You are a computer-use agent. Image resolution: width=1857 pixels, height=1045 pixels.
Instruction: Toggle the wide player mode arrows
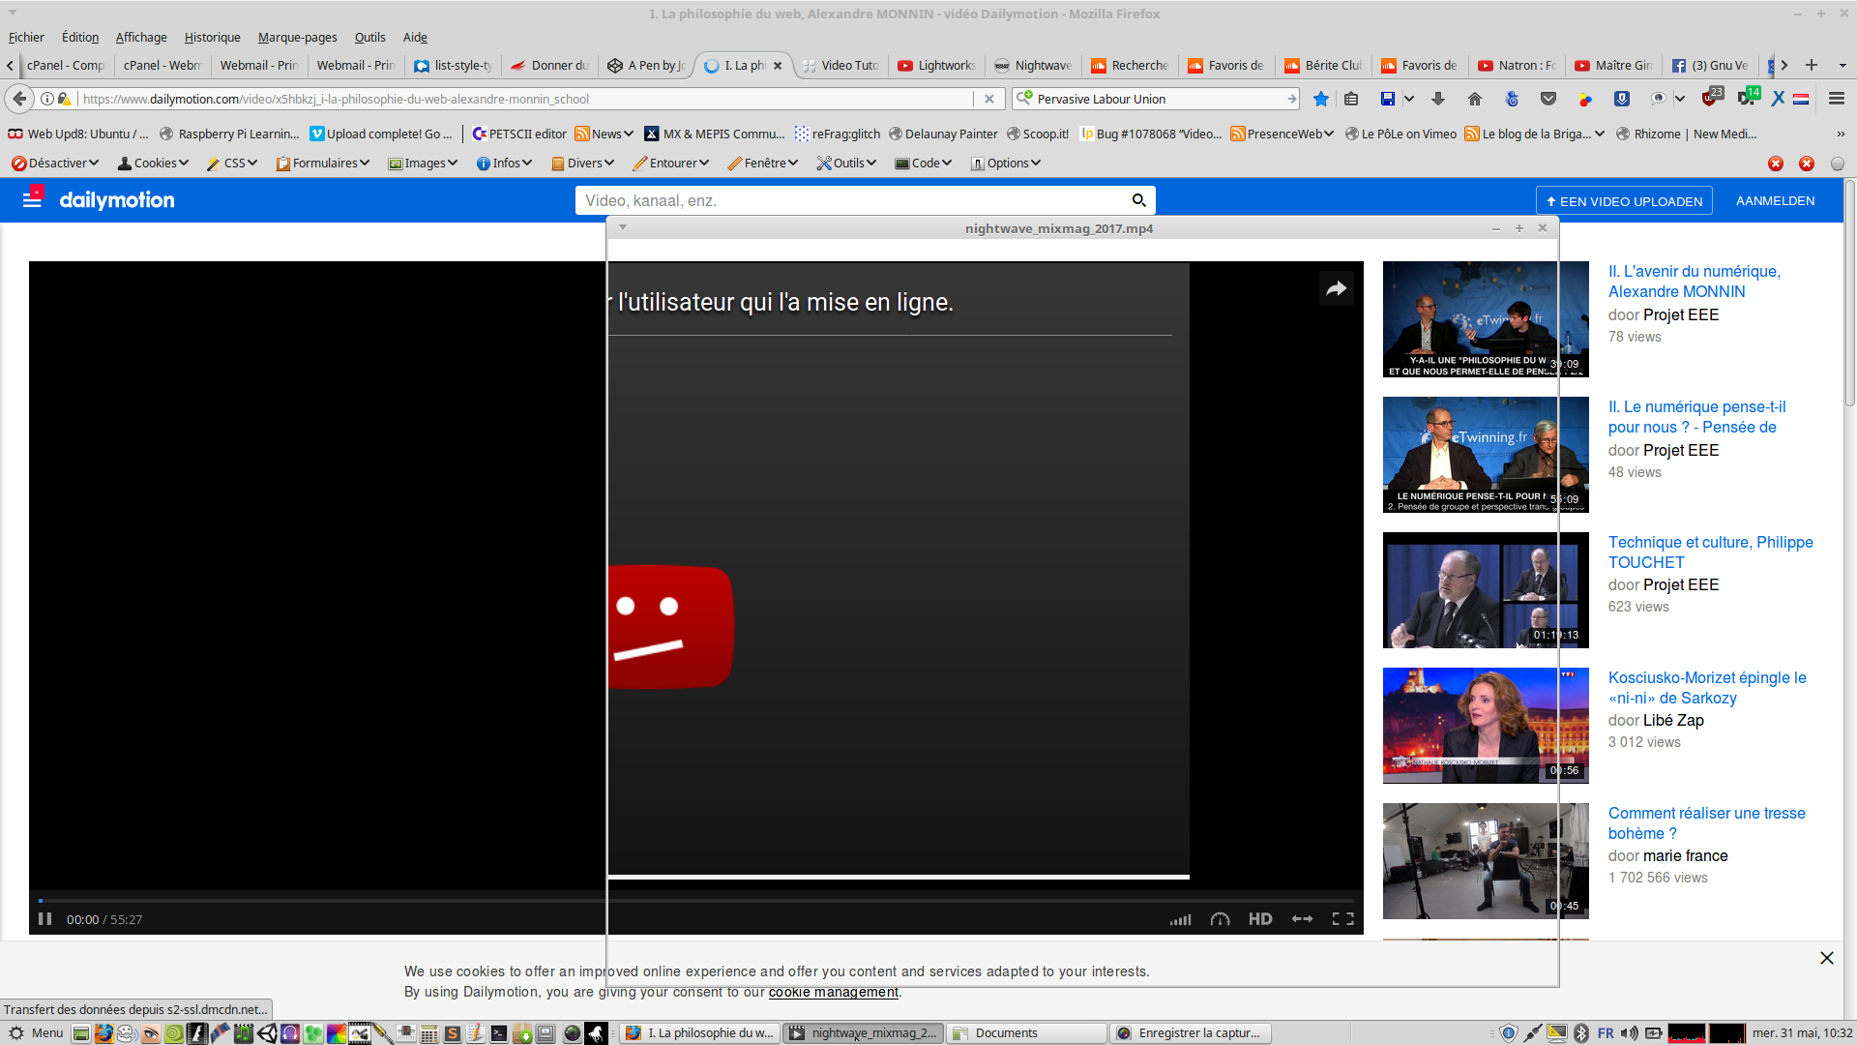click(x=1302, y=919)
